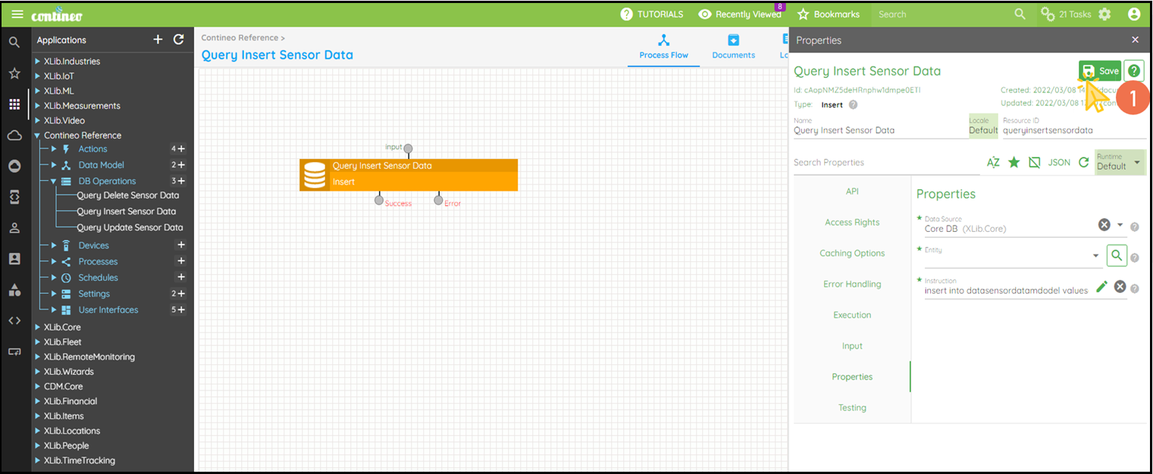Select Query Update Sensor Data item
This screenshot has width=1153, height=474.
130,227
